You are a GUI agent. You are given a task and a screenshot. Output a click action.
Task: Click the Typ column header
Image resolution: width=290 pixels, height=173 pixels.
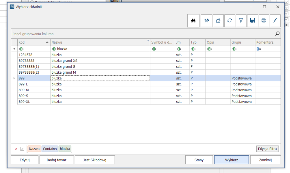click(x=197, y=42)
